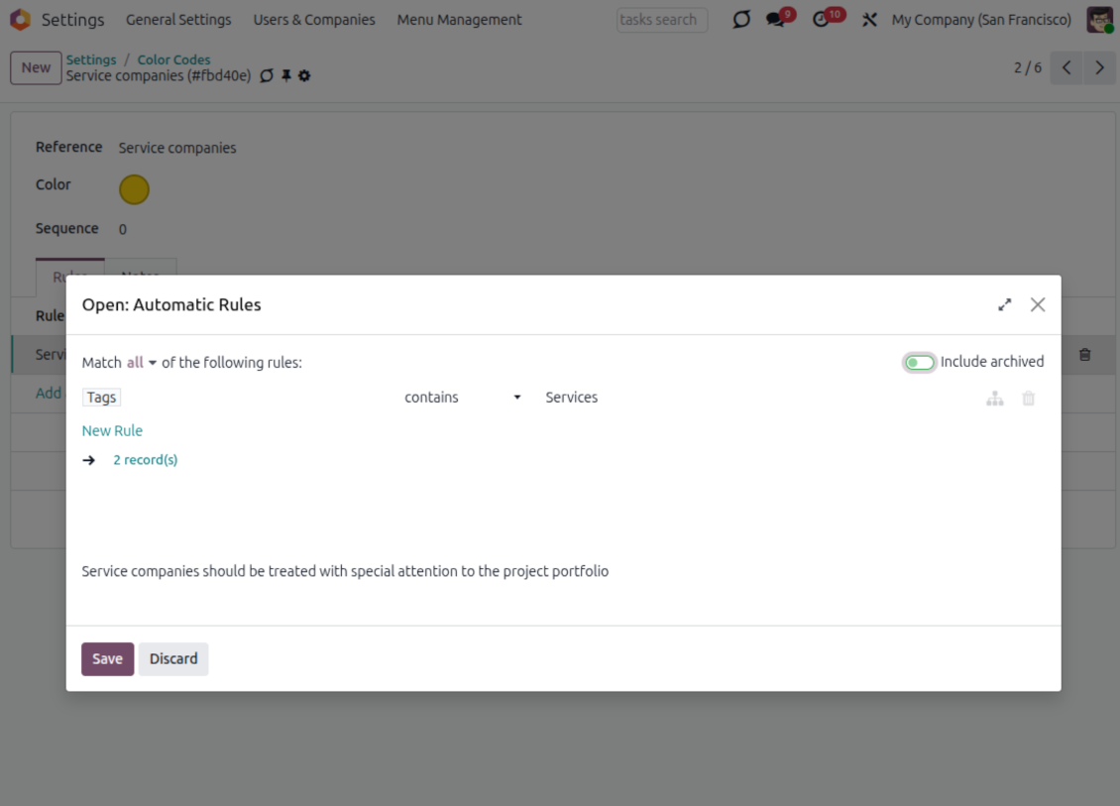
Task: Select the Tags field path selector
Action: [x=102, y=398]
